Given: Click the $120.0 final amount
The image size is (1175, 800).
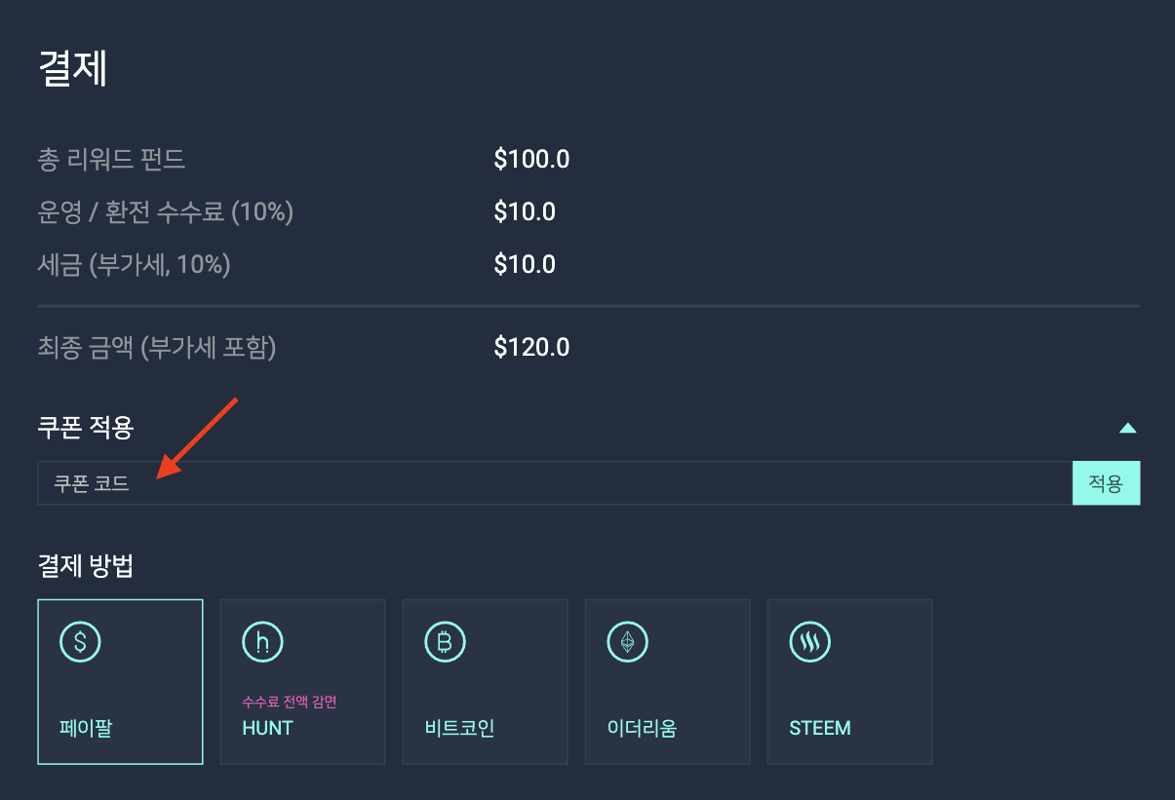Looking at the screenshot, I should click(x=531, y=347).
